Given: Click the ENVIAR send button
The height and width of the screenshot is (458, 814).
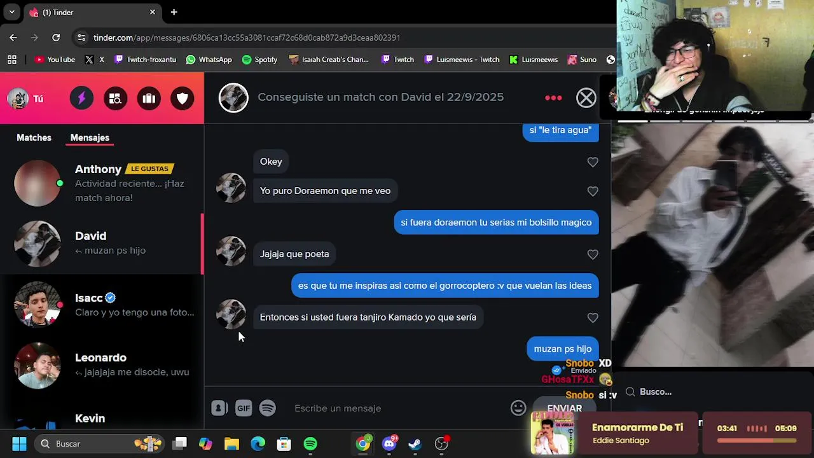Looking at the screenshot, I should pos(565,408).
